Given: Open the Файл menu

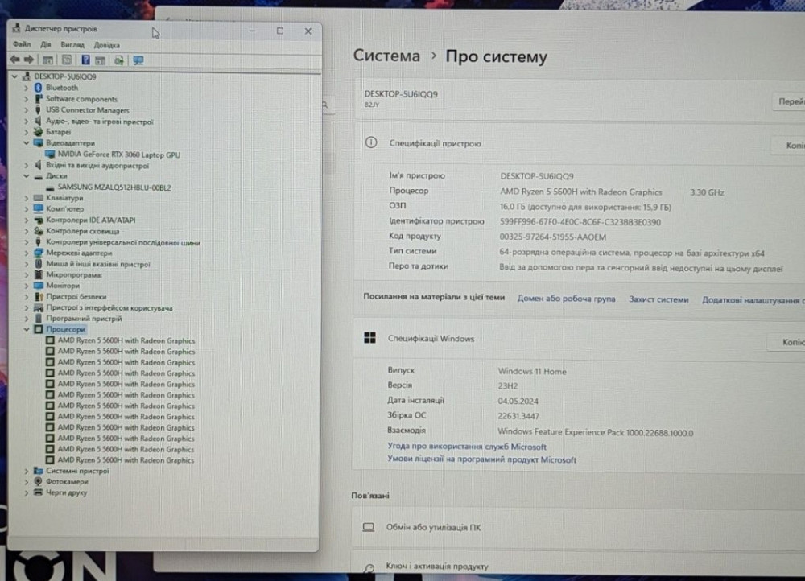Looking at the screenshot, I should pyautogui.click(x=22, y=45).
